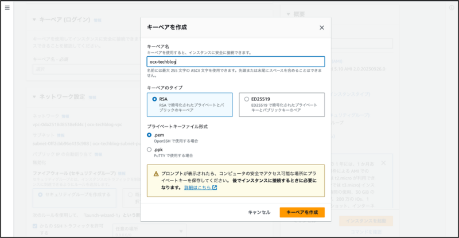The height and width of the screenshot is (238, 459).
Task: Open the 情報 link beside サブネット
Action: 61,135
